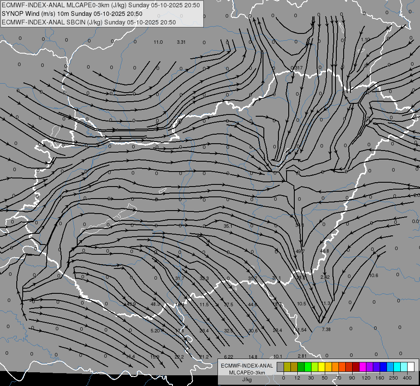The width and height of the screenshot is (420, 386).
Task: Click the map value 48.3
Action: (x=155, y=305)
